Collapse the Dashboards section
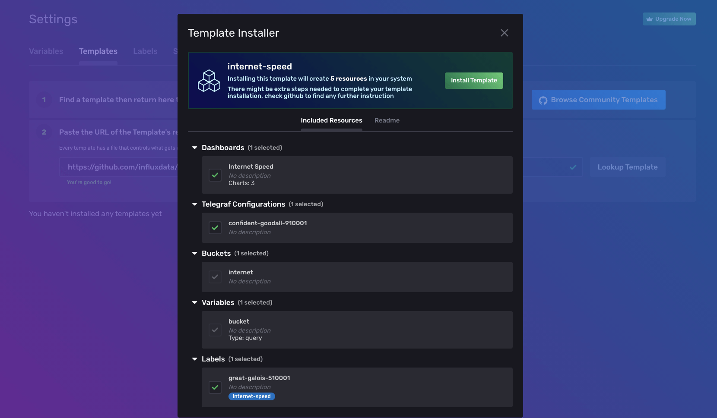The height and width of the screenshot is (418, 717). [x=194, y=147]
